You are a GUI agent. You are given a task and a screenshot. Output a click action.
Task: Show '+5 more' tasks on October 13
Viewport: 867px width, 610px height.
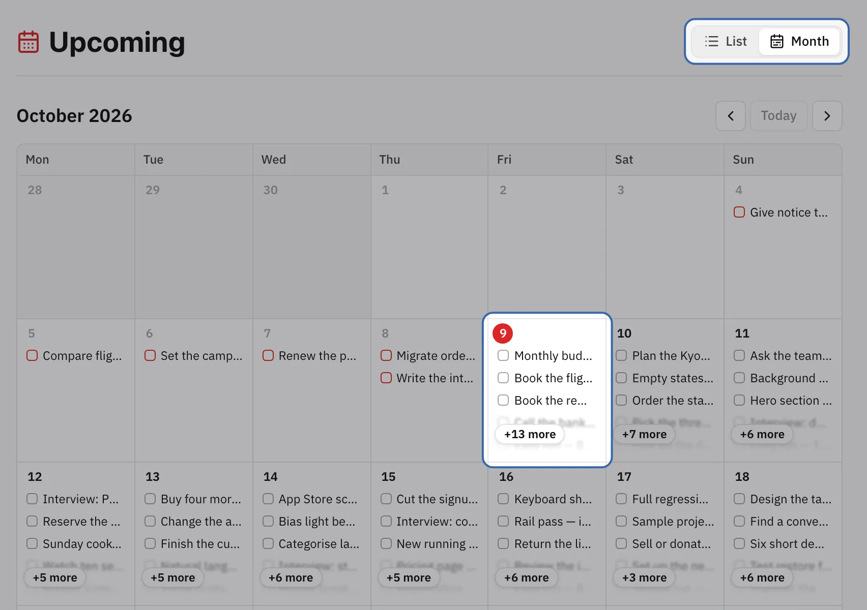point(173,577)
